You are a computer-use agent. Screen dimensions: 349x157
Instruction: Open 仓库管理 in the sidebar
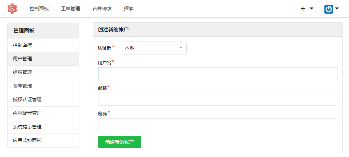(23, 86)
